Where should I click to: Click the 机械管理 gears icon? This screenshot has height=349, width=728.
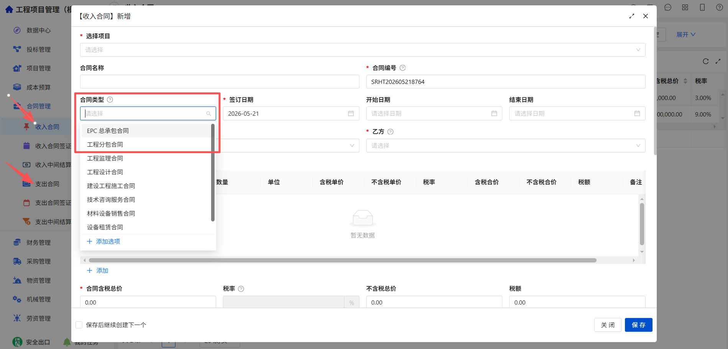point(17,299)
